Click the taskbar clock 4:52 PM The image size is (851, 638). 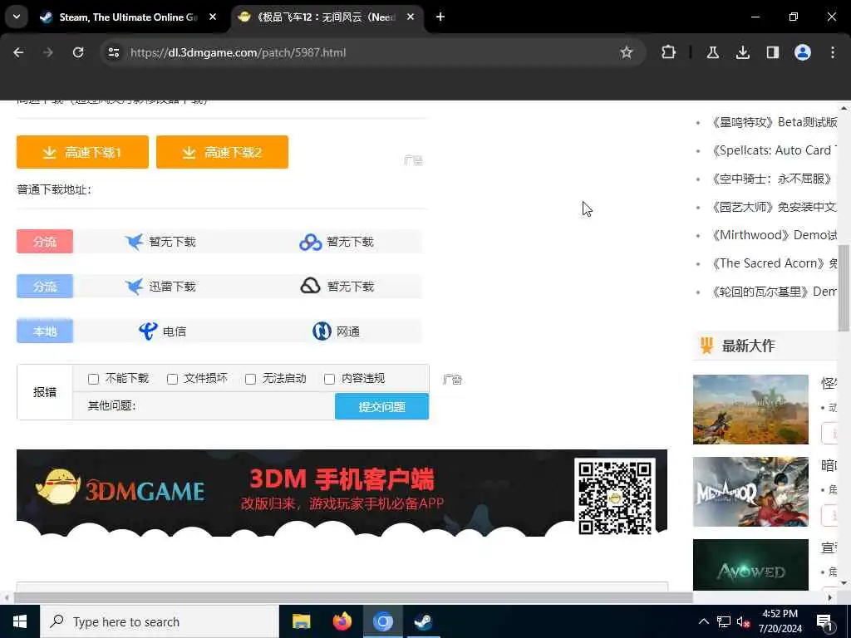click(x=780, y=621)
